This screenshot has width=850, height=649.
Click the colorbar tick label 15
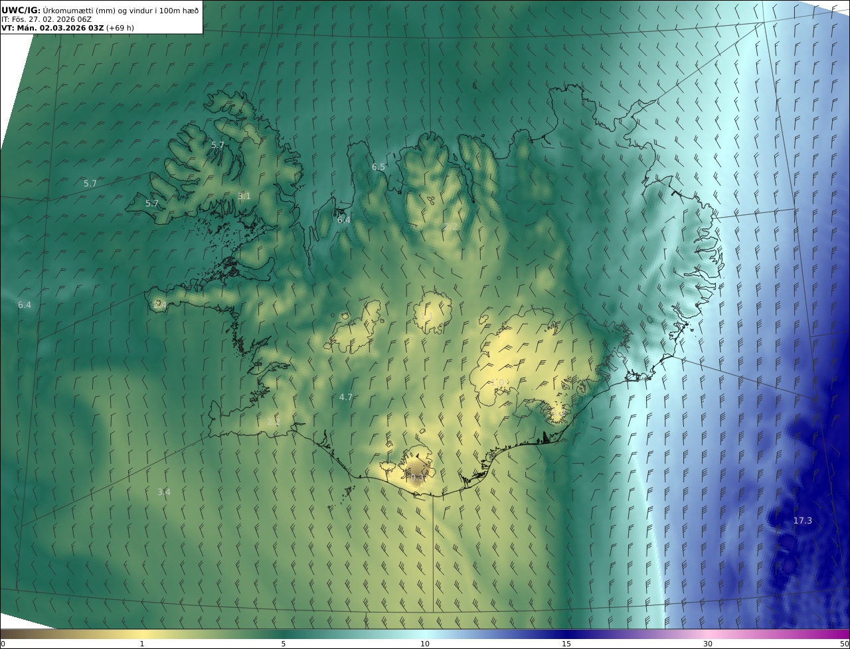coord(566,644)
